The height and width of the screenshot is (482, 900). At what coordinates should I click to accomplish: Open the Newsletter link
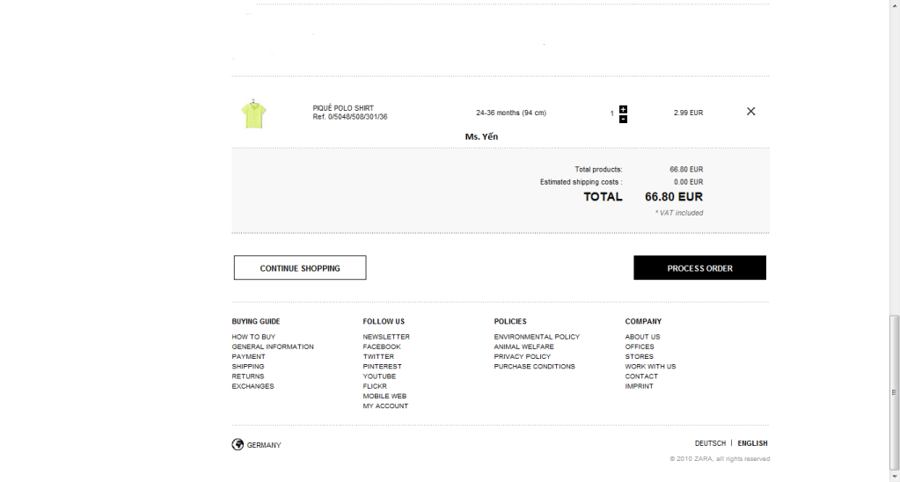386,337
